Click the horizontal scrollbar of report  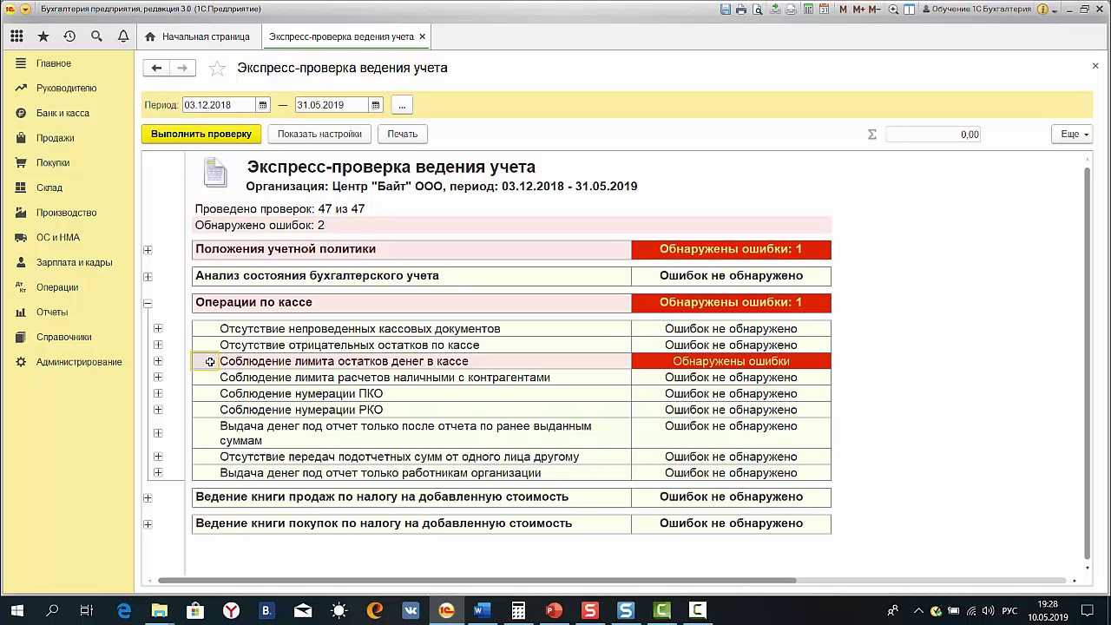[x=477, y=581]
